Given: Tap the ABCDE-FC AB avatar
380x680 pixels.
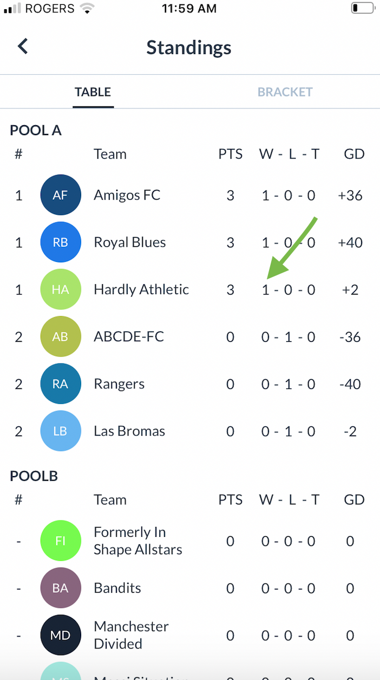Looking at the screenshot, I should pos(61,337).
